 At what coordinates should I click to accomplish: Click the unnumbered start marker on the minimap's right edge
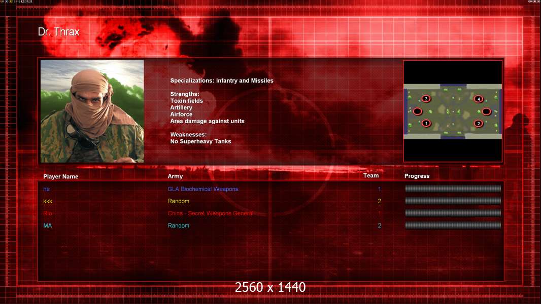487,111
